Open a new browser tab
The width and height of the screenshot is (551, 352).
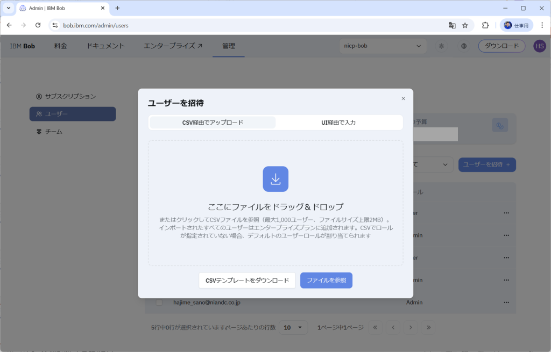click(117, 8)
